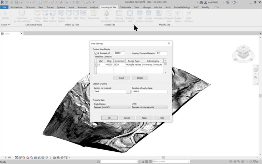Click the Building Pad tool
The image size is (262, 164).
click(x=130, y=16)
